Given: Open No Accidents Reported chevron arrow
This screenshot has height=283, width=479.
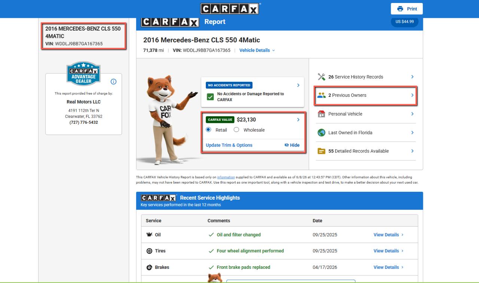Looking at the screenshot, I should [x=298, y=85].
